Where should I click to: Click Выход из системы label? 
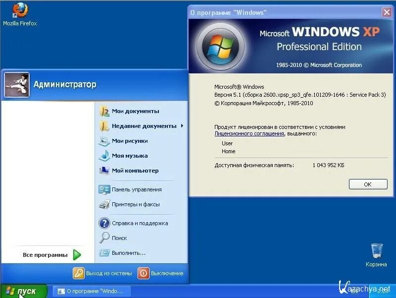click(109, 274)
